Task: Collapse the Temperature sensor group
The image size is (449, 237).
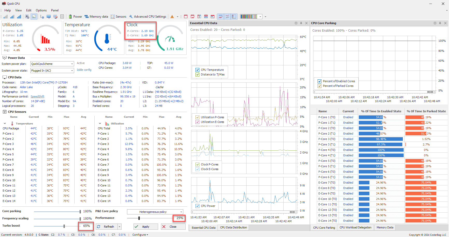Action: [5, 123]
